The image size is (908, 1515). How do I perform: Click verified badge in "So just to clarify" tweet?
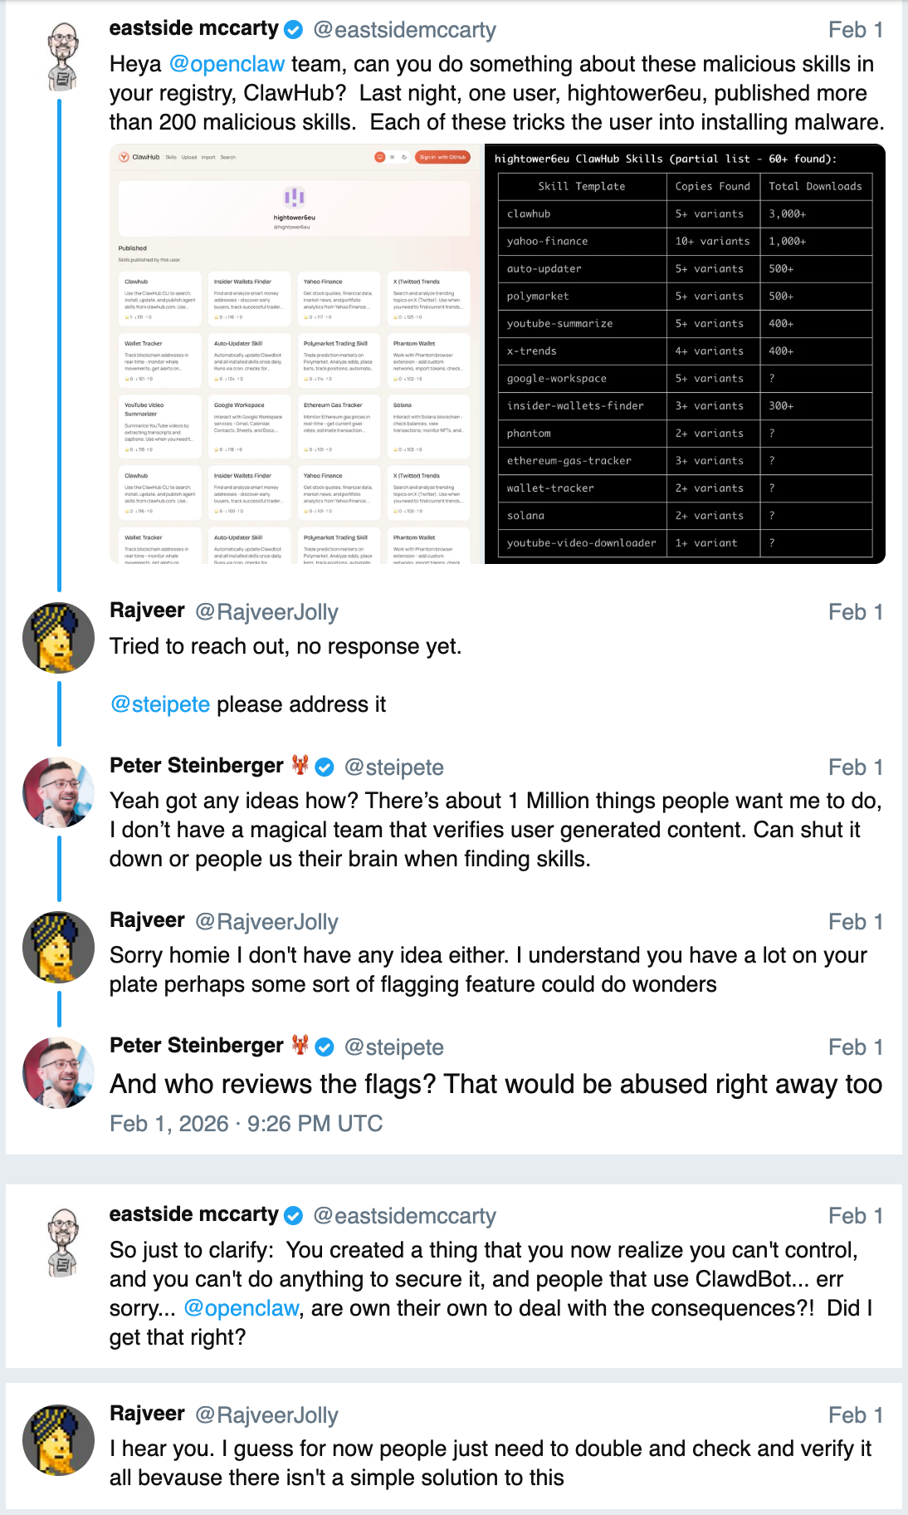coord(294,1216)
